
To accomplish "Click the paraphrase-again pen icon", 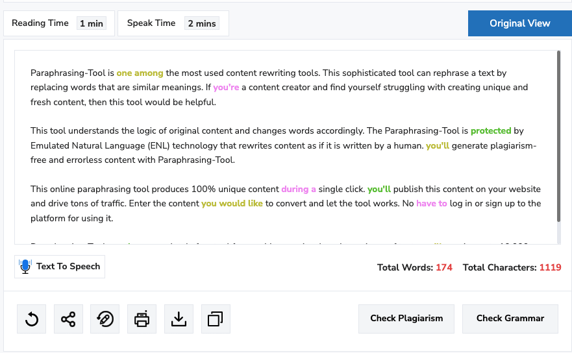I will (x=105, y=319).
